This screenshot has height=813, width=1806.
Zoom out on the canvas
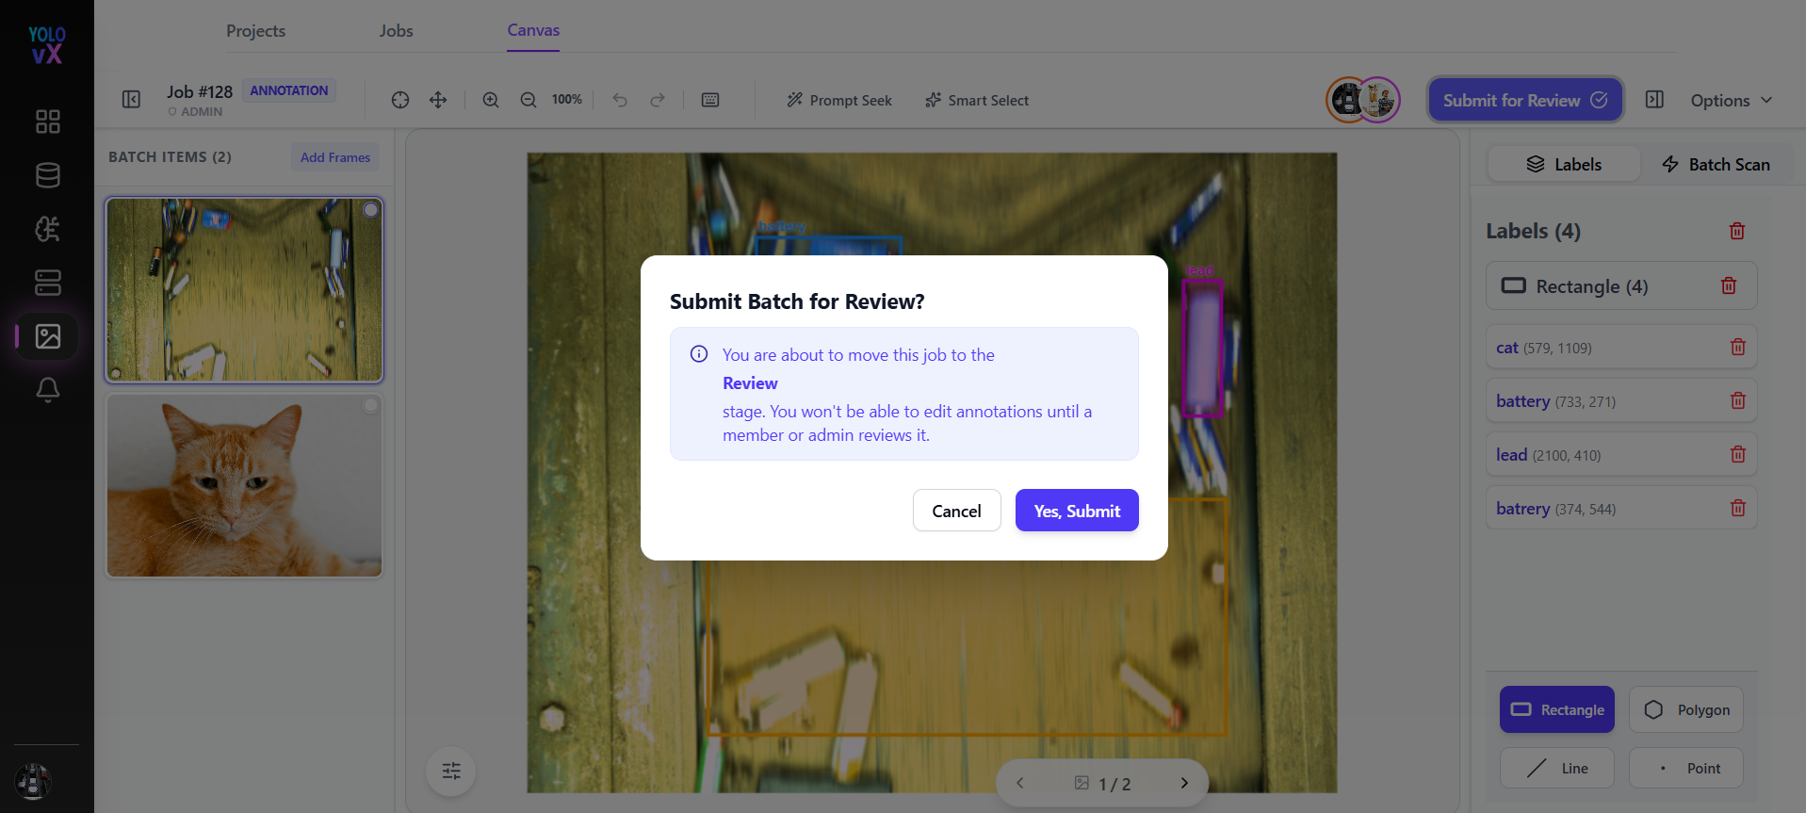click(529, 100)
